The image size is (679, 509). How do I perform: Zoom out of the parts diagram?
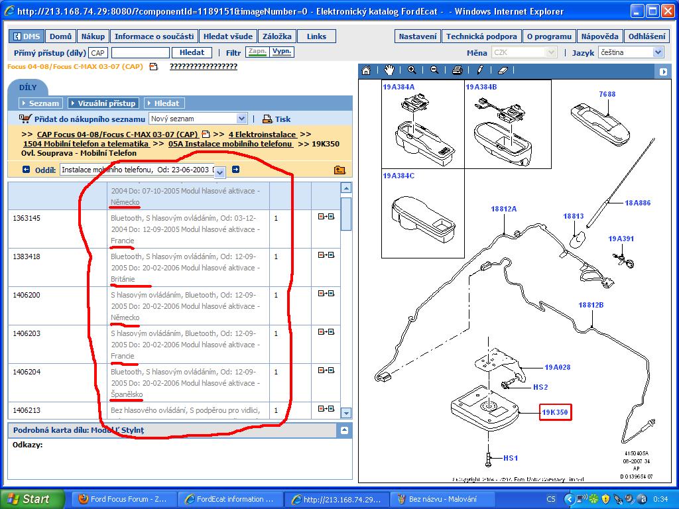(434, 70)
